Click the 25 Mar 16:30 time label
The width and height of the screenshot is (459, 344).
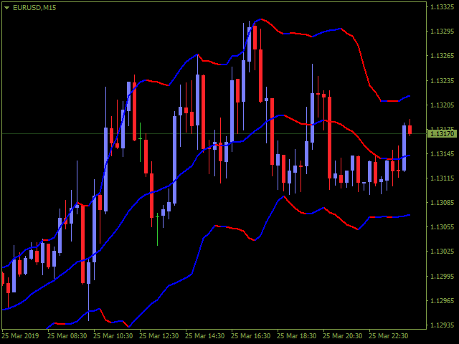251,336
